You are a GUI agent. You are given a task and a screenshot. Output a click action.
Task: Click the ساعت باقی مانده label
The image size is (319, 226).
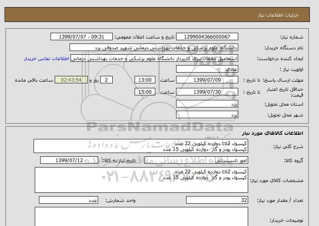(x=34, y=80)
